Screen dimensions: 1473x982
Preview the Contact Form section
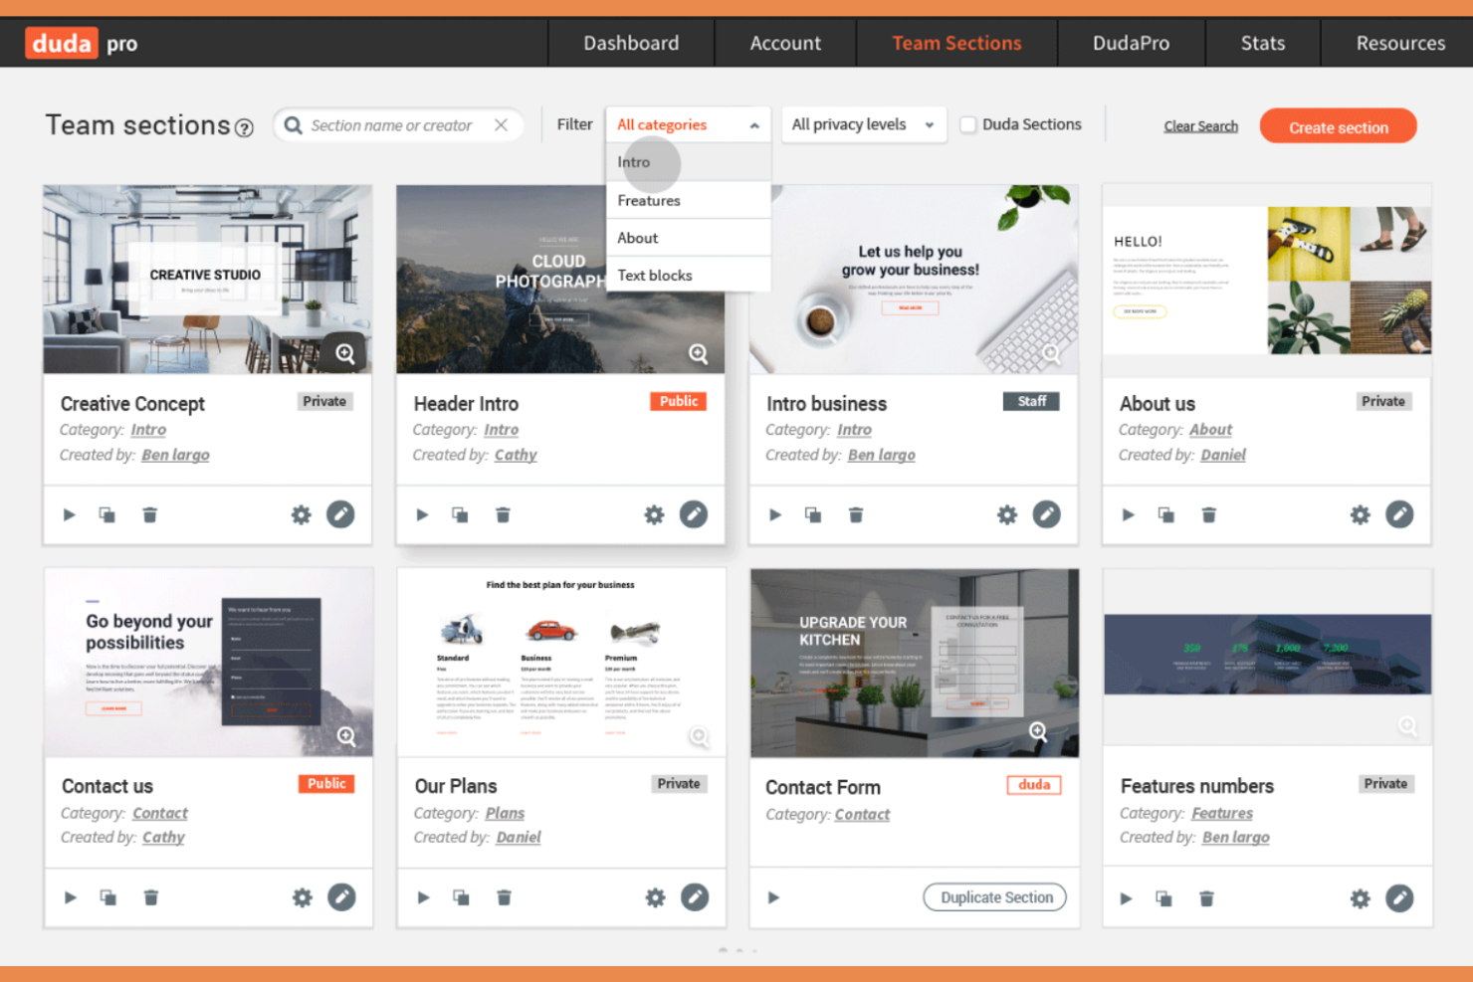(x=773, y=897)
